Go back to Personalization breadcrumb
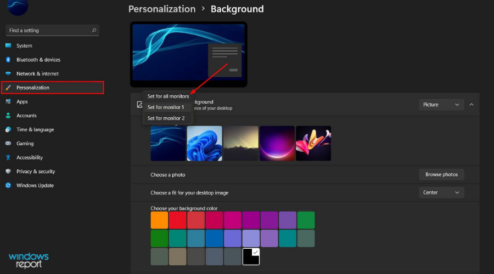 161,9
